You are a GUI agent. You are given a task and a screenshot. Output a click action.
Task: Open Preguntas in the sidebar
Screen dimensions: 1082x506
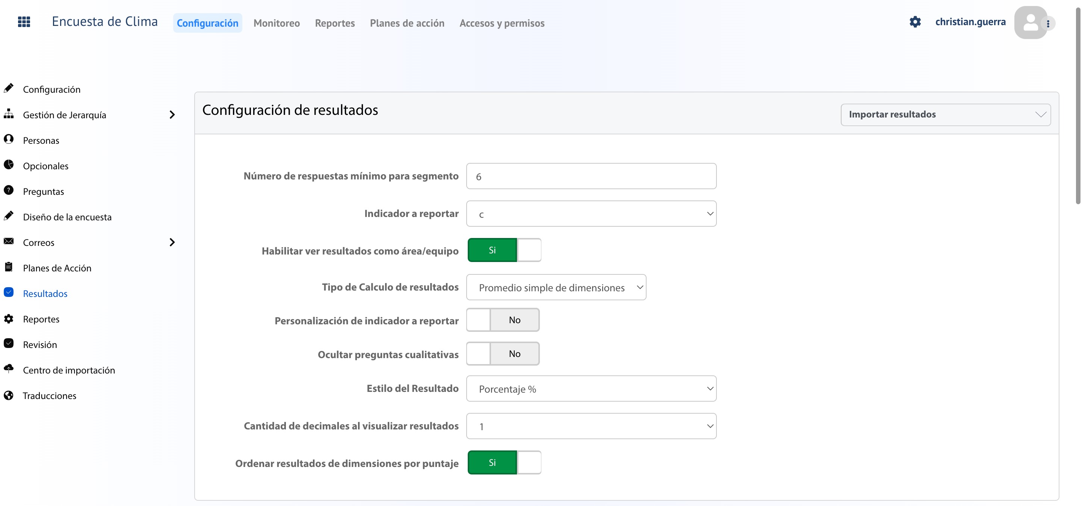[x=44, y=192]
